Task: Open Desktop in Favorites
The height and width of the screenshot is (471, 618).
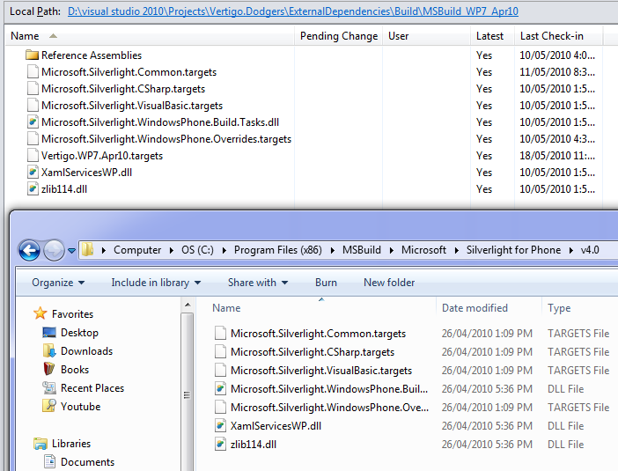Action: [x=79, y=333]
